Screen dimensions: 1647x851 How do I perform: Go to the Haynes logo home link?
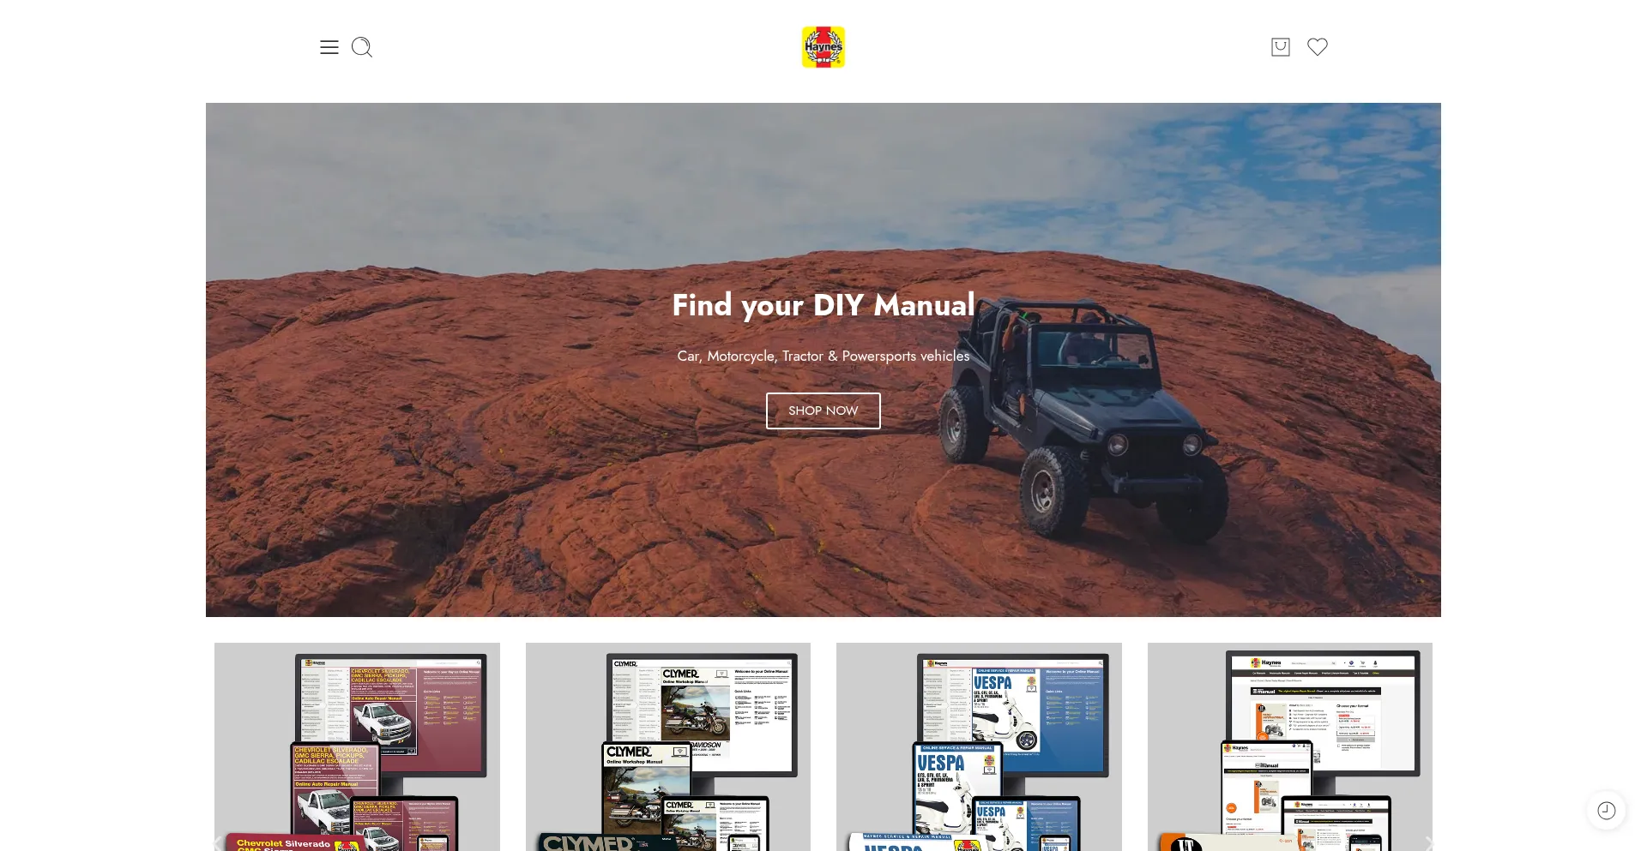click(823, 47)
